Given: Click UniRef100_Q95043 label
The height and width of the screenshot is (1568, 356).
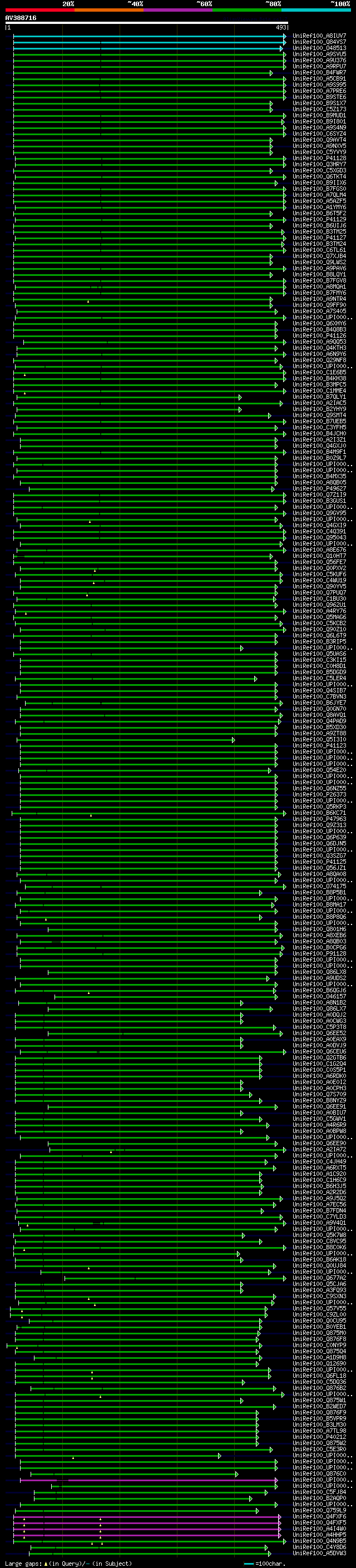Looking at the screenshot, I should click(x=319, y=537).
